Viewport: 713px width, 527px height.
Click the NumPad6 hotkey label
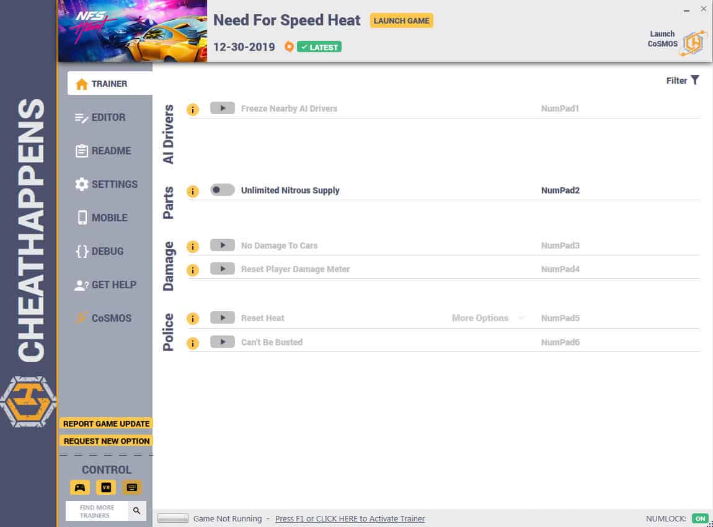(x=560, y=342)
